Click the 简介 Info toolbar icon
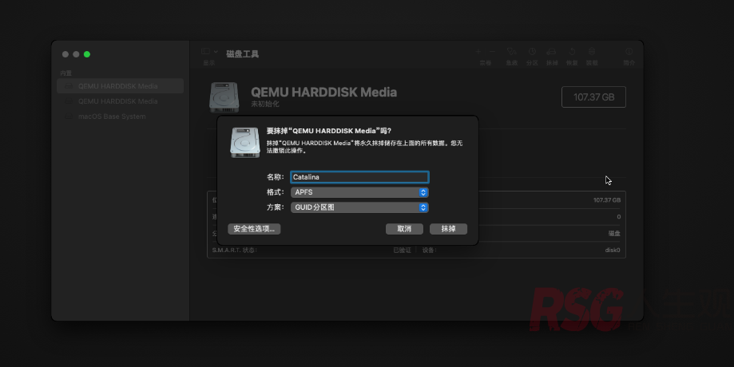 629,51
